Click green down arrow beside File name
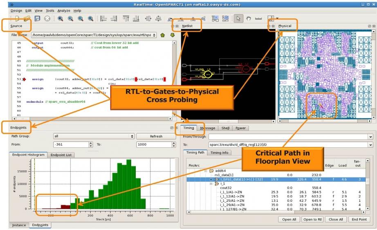The width and height of the screenshot is (377, 230). 172,35
